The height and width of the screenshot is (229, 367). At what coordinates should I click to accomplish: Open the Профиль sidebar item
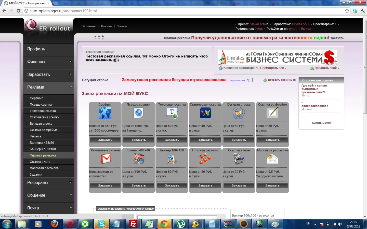48,49
